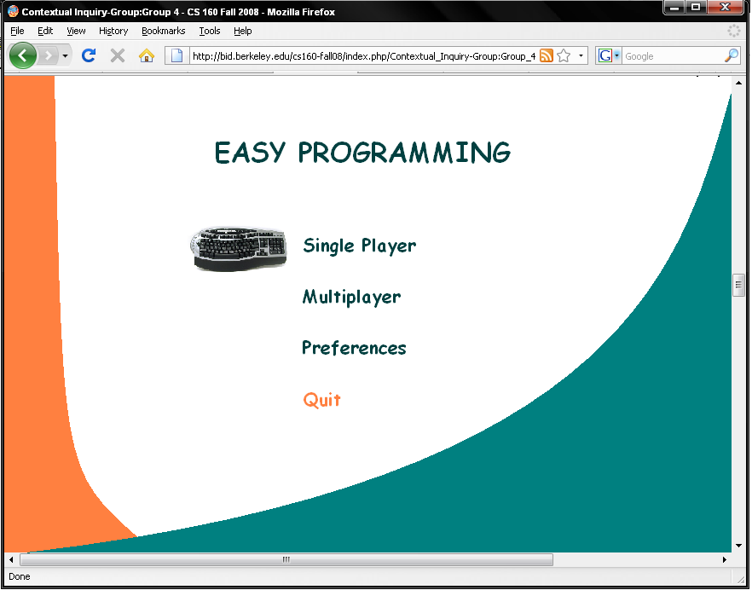Click the page identity icon in address bar
Viewport: 752px width, 590px height.
click(177, 56)
